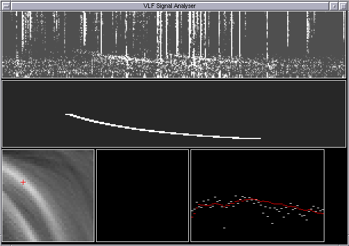Click the maximize button in title bar

(x=343, y=5)
